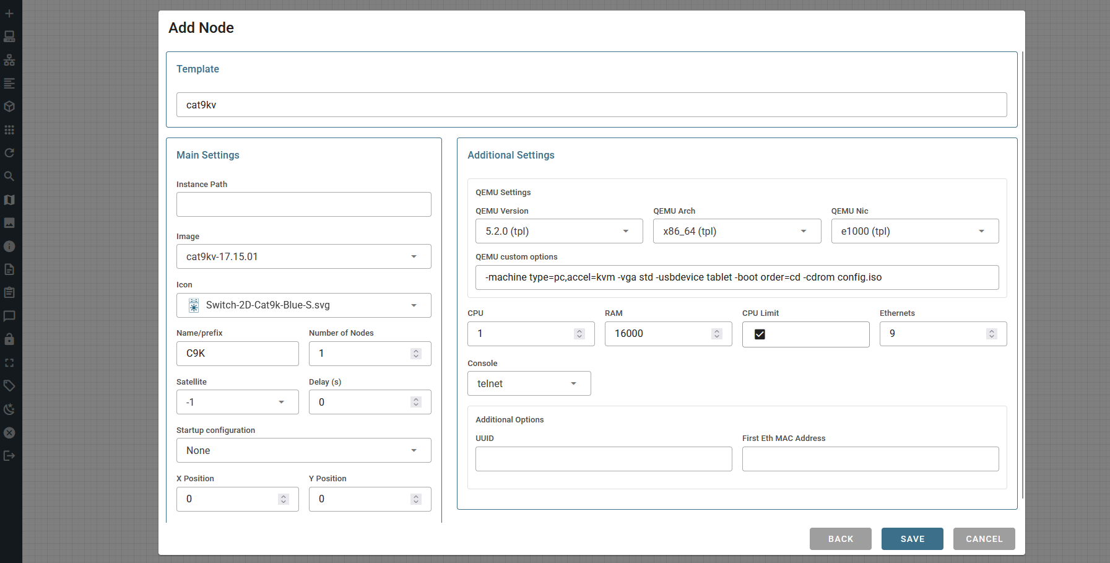The height and width of the screenshot is (563, 1110).
Task: Click the First Eth MAC Address field
Action: tap(870, 459)
